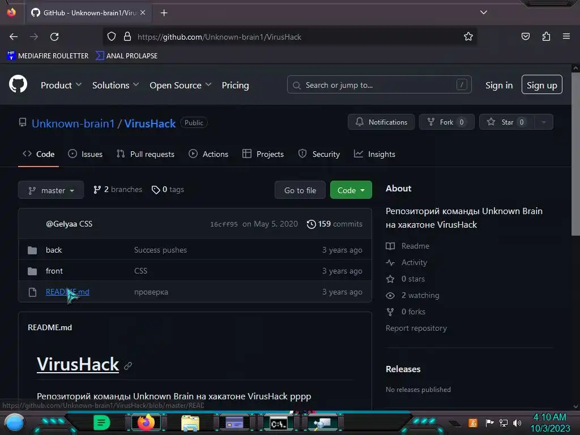Click the page vertical scrollbar thumb
580x435 pixels.
575,153
